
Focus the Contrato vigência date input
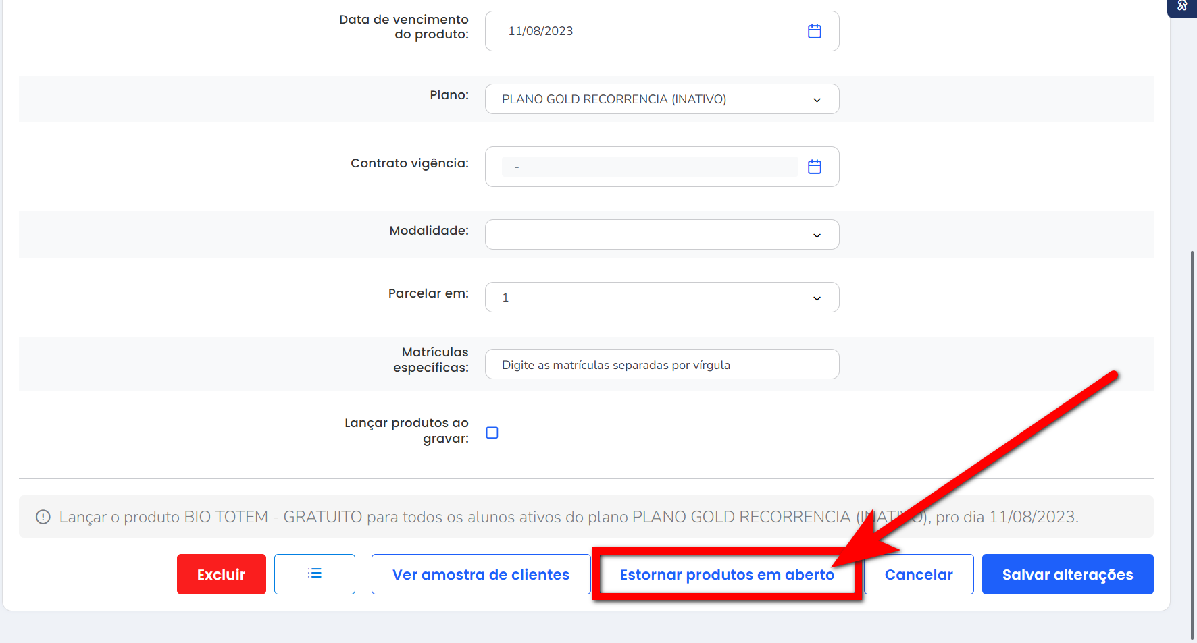click(648, 167)
